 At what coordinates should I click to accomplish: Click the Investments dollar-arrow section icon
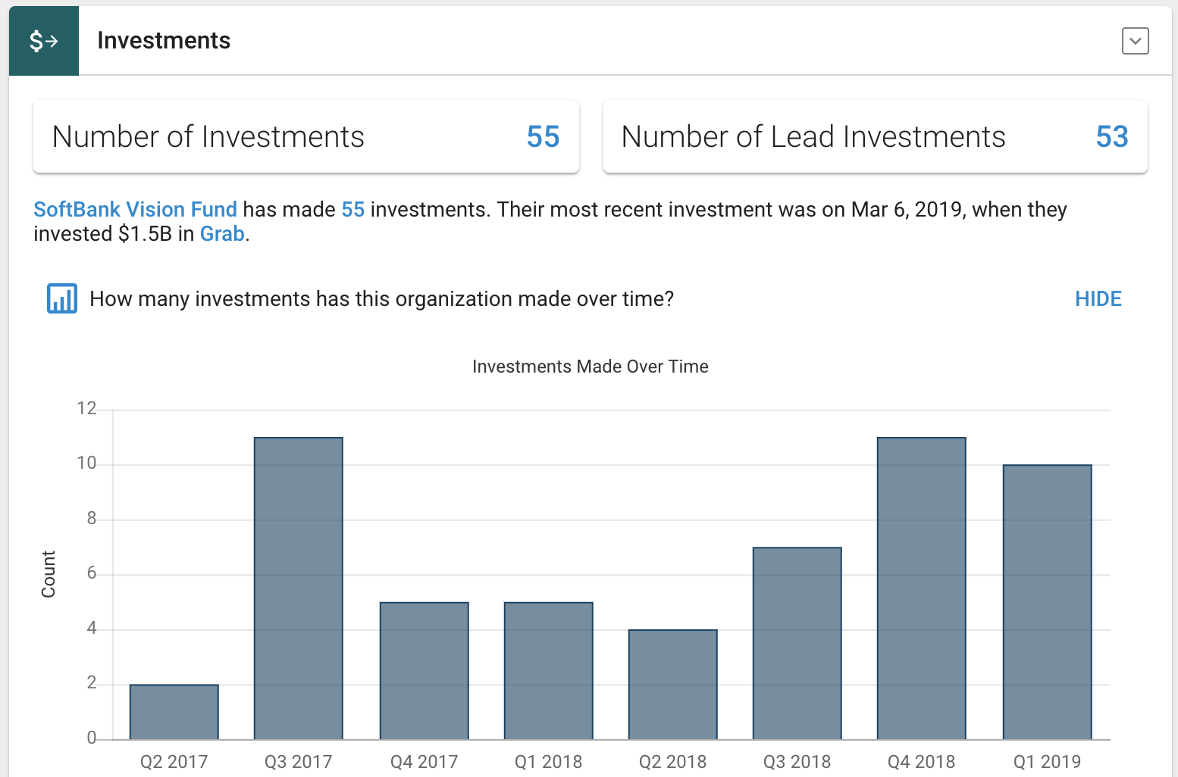(x=44, y=41)
